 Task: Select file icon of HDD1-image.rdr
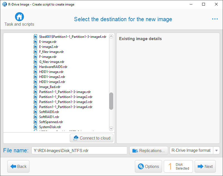[35, 72]
